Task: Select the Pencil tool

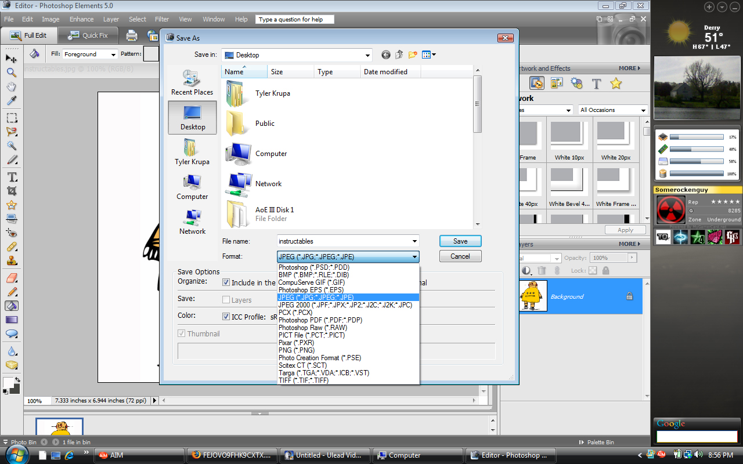Action: click(x=11, y=292)
